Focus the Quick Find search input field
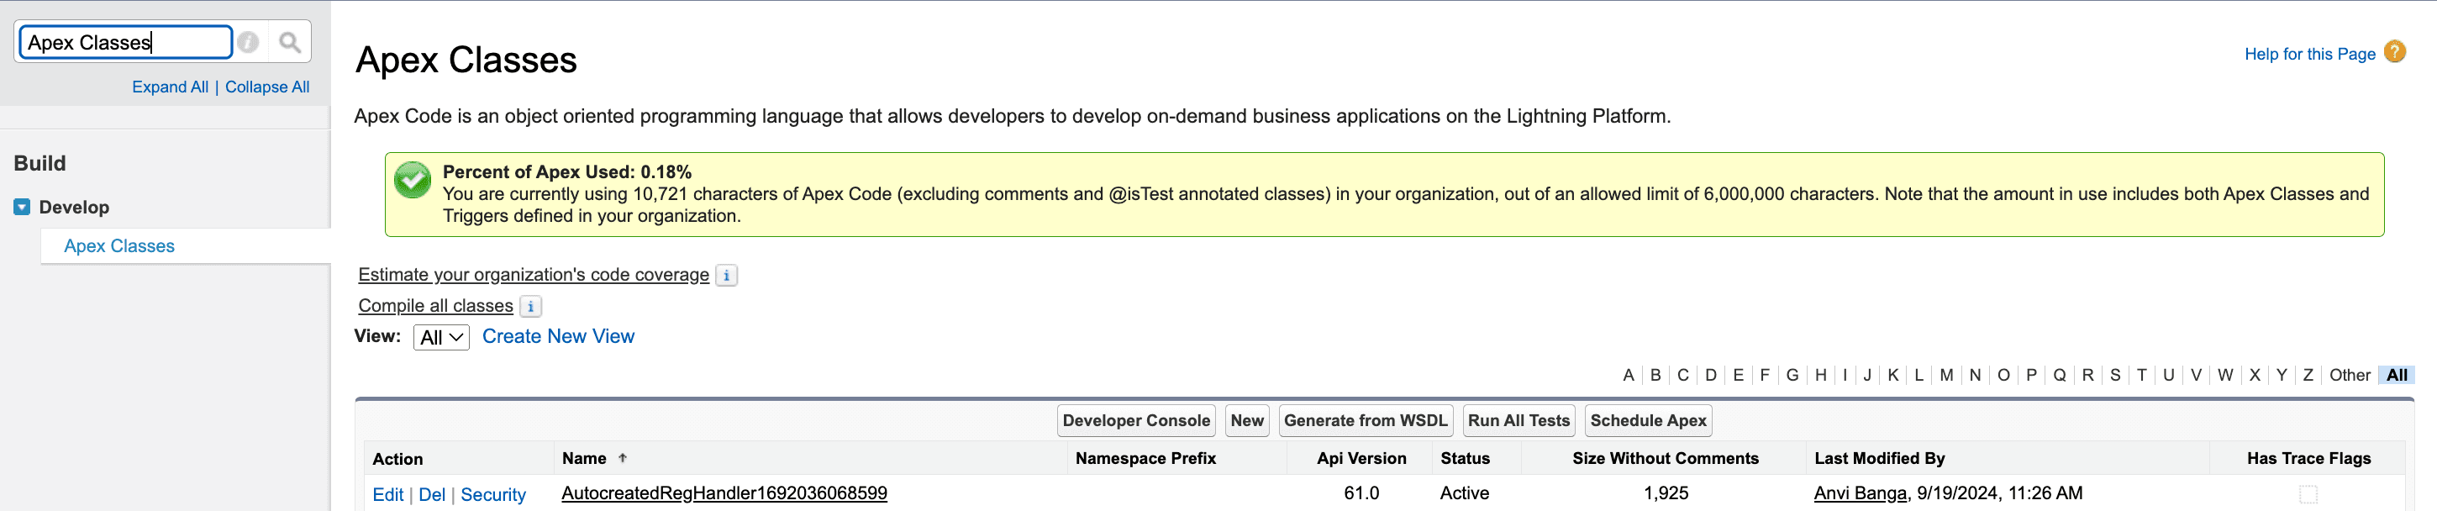This screenshot has height=511, width=2437. tap(125, 43)
